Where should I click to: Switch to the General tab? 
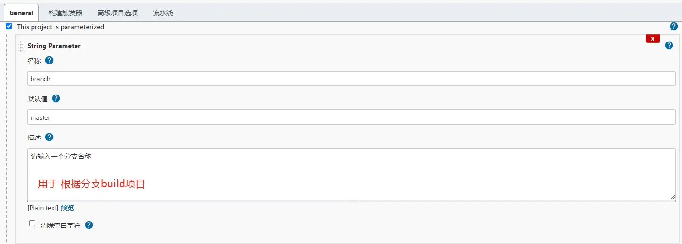[22, 13]
